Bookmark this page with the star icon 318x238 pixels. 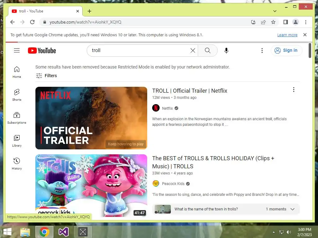pos(273,22)
